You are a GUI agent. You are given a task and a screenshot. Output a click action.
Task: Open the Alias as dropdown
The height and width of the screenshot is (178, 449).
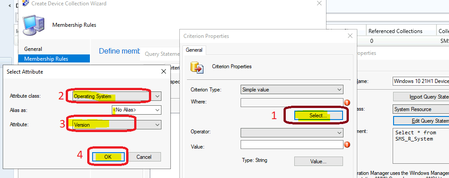[136, 110]
